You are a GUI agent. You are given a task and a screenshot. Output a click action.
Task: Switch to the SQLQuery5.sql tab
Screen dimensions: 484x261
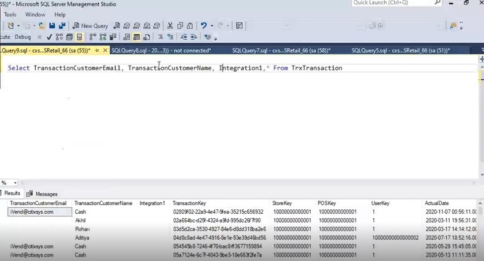(401, 50)
